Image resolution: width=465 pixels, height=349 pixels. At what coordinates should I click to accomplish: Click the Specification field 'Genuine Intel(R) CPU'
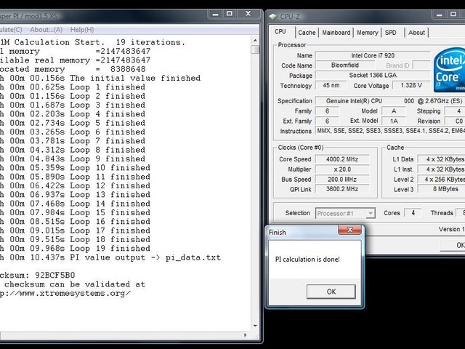click(x=389, y=101)
